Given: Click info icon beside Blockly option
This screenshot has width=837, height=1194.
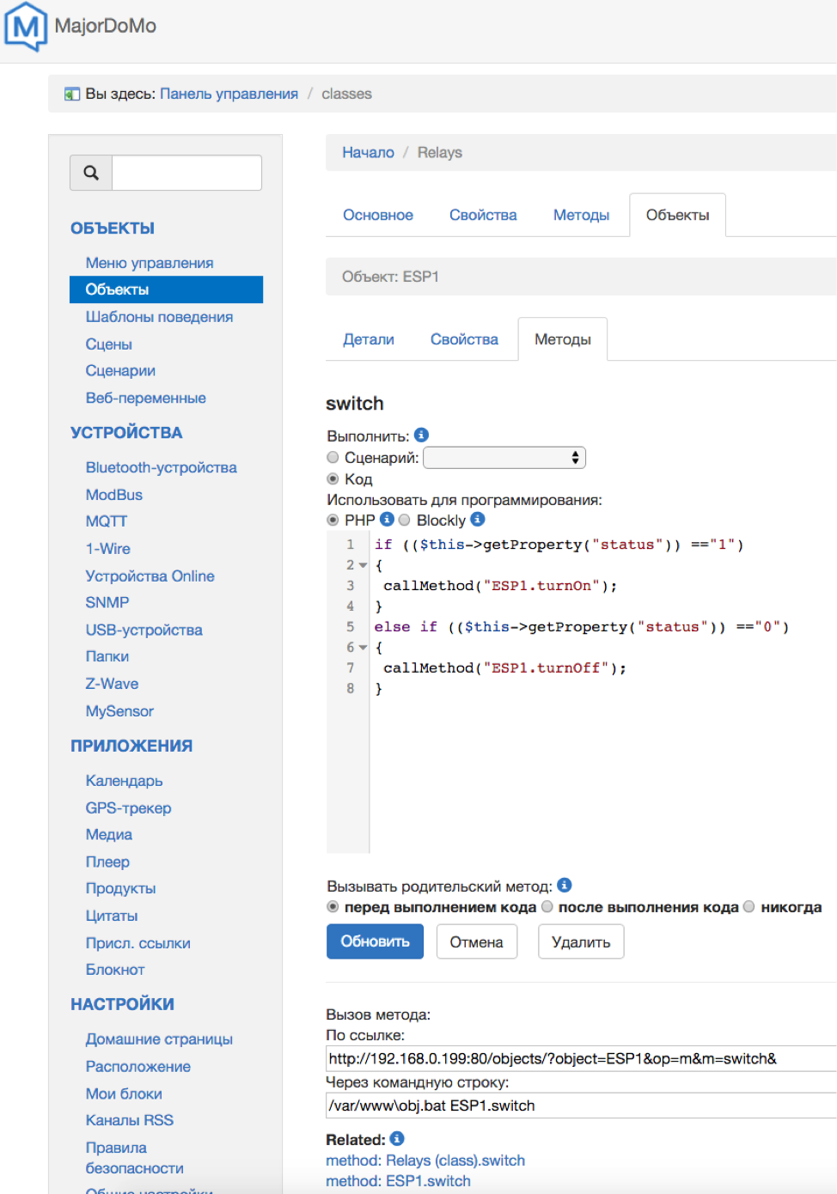Looking at the screenshot, I should 478,520.
